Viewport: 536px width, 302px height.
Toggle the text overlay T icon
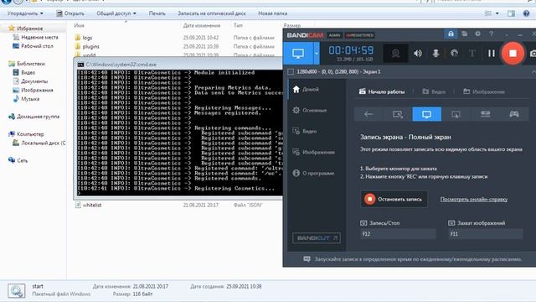coord(472,54)
